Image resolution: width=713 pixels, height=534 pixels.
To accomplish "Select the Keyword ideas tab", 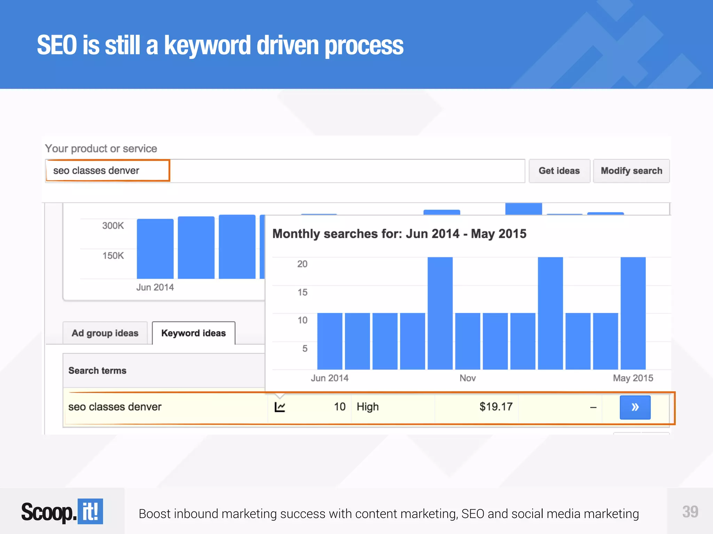I will tap(194, 333).
